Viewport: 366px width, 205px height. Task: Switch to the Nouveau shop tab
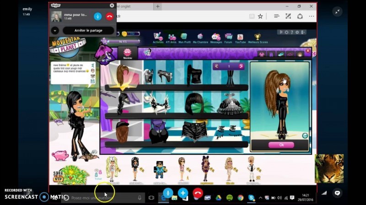tap(128, 53)
